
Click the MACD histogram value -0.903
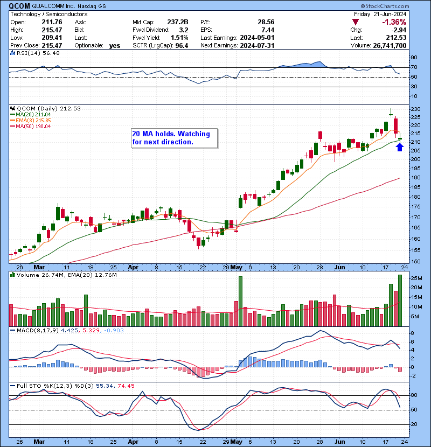point(114,331)
